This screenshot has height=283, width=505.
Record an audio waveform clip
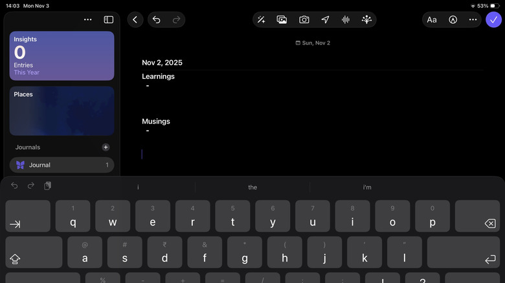[346, 19]
